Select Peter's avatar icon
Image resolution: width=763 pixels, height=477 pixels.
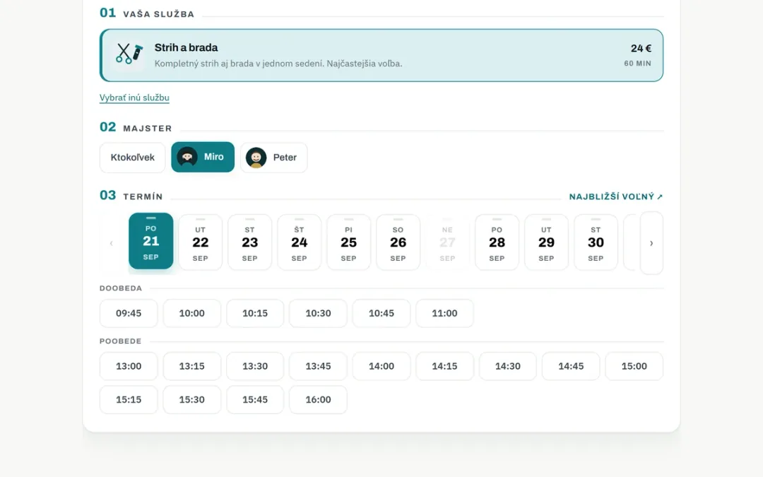click(256, 158)
